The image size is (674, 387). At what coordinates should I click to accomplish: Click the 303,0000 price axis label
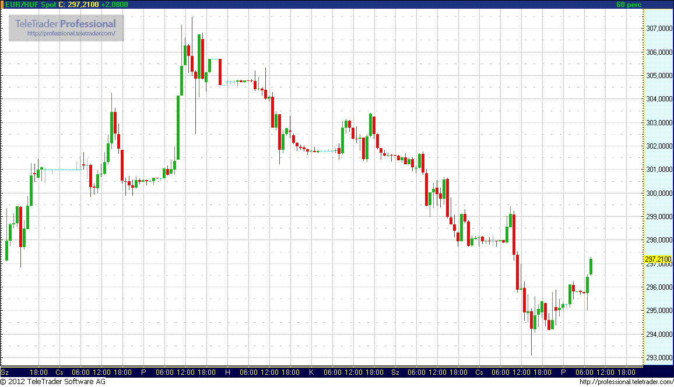[x=659, y=123]
